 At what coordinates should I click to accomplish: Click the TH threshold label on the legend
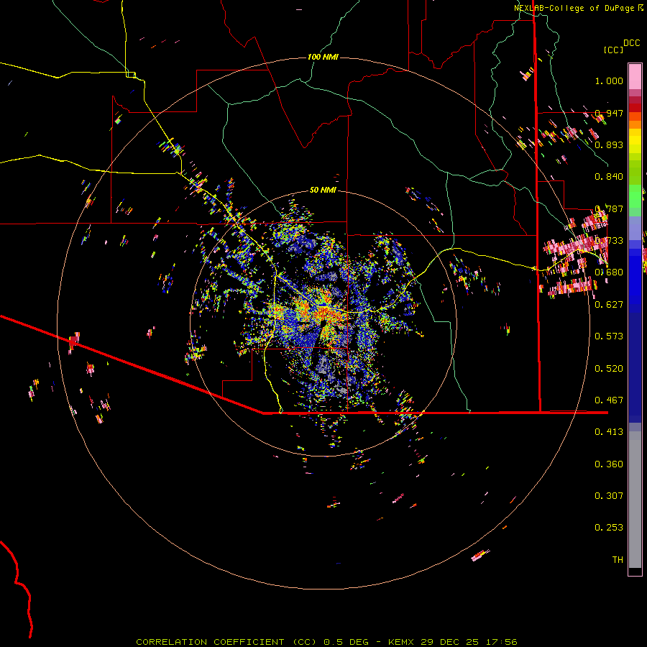618,560
